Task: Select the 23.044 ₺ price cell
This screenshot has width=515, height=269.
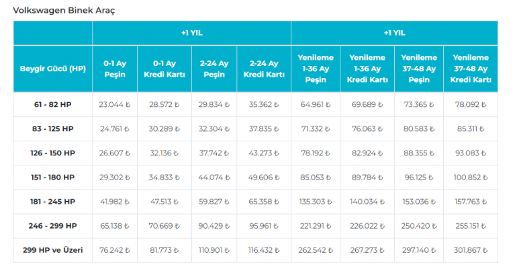Action: coord(115,105)
